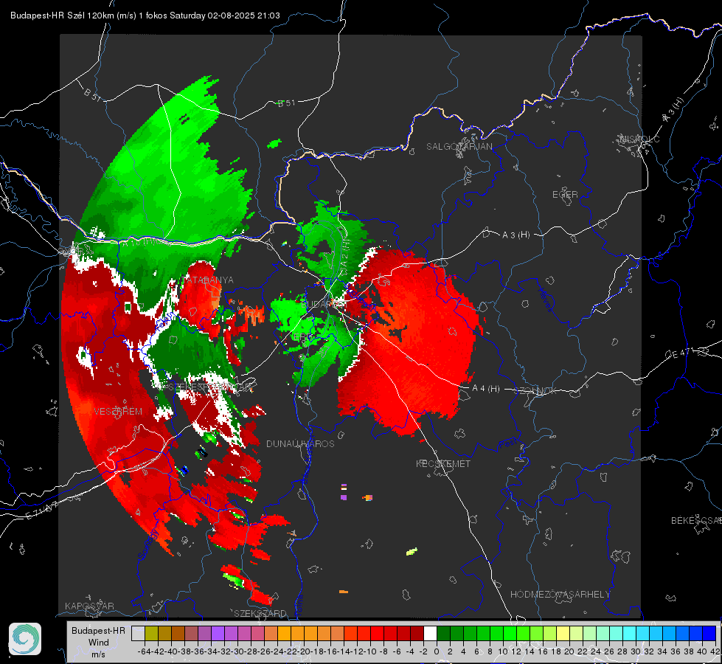
Task: Click the olive swatch above -64
Action: coord(151,633)
